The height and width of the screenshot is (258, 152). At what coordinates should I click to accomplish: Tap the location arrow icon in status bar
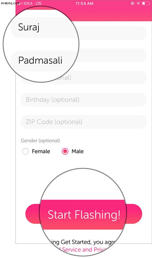click(x=138, y=3)
